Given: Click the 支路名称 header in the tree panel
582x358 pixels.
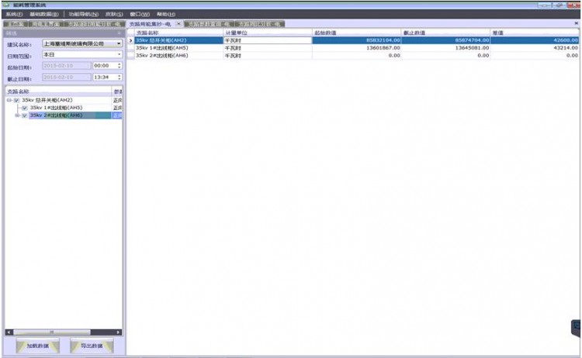Looking at the screenshot, I should click(59, 91).
